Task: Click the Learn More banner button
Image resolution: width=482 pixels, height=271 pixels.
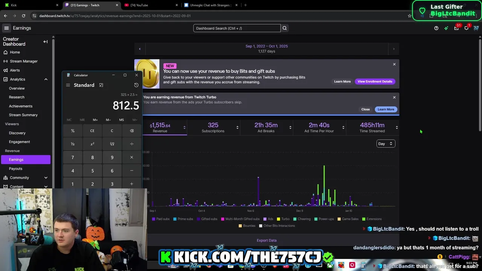Action: (342, 82)
